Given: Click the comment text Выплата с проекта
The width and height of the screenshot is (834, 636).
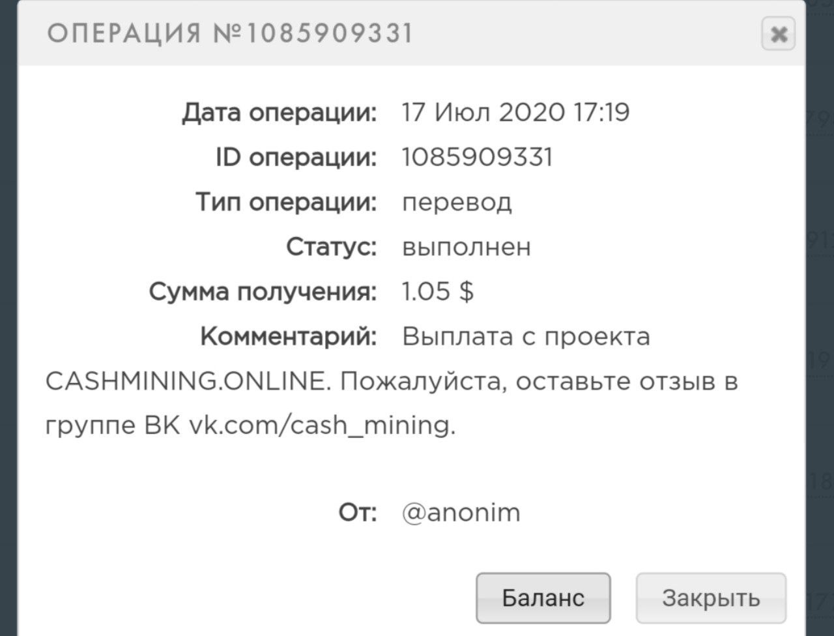Looking at the screenshot, I should 526,336.
